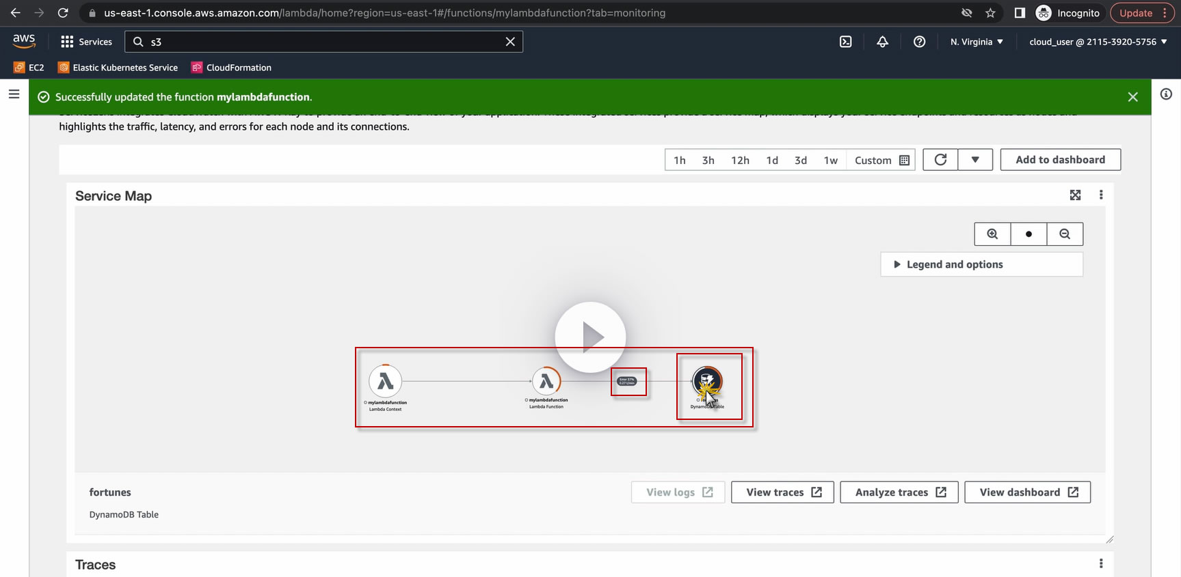1181x577 pixels.
Task: Open the Traces section three-dot menu
Action: 1101,564
